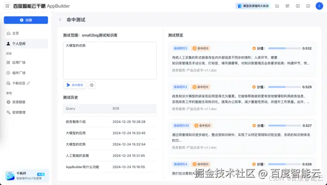The height and width of the screenshot is (185, 327).
Task: Open 应用广场 from the sidebar
Action: (x=26, y=62)
